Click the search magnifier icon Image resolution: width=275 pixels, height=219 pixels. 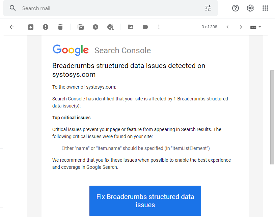[x=13, y=8]
